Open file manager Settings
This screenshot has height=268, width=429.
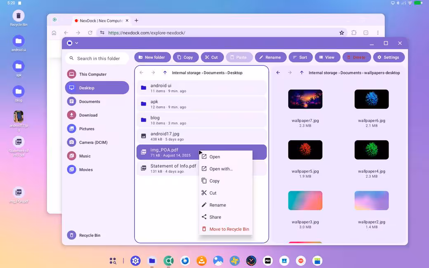(x=389, y=57)
